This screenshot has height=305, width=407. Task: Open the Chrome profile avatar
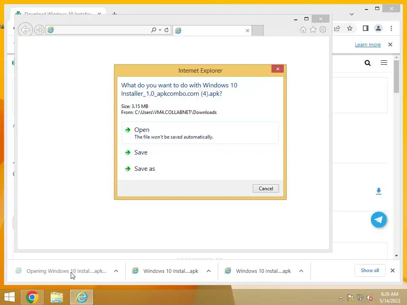pyautogui.click(x=378, y=28)
